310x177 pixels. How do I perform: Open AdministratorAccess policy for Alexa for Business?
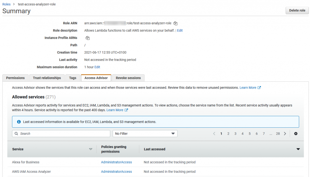pyautogui.click(x=116, y=162)
